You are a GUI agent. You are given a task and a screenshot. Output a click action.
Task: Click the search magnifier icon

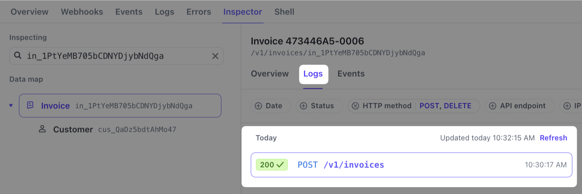tap(18, 56)
